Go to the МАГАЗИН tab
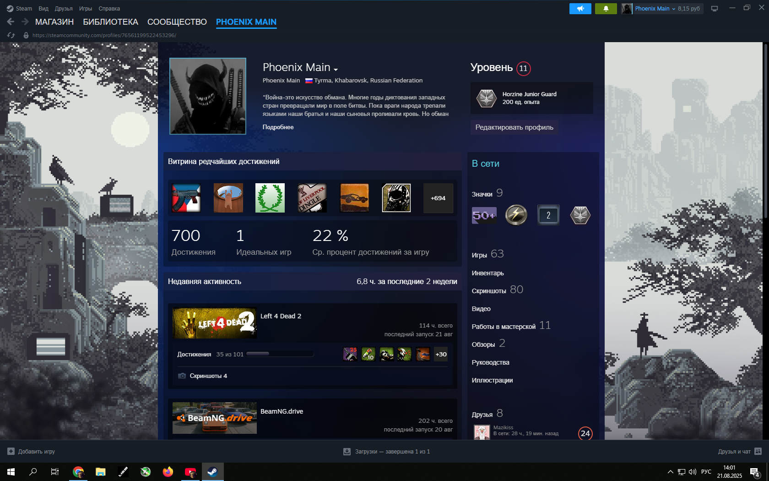This screenshot has height=481, width=769. [x=54, y=22]
